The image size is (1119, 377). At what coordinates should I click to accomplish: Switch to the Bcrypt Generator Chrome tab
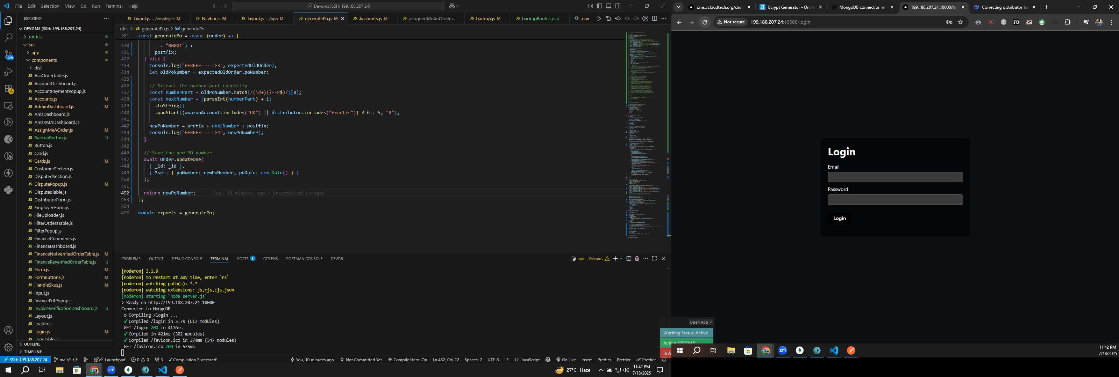click(791, 7)
